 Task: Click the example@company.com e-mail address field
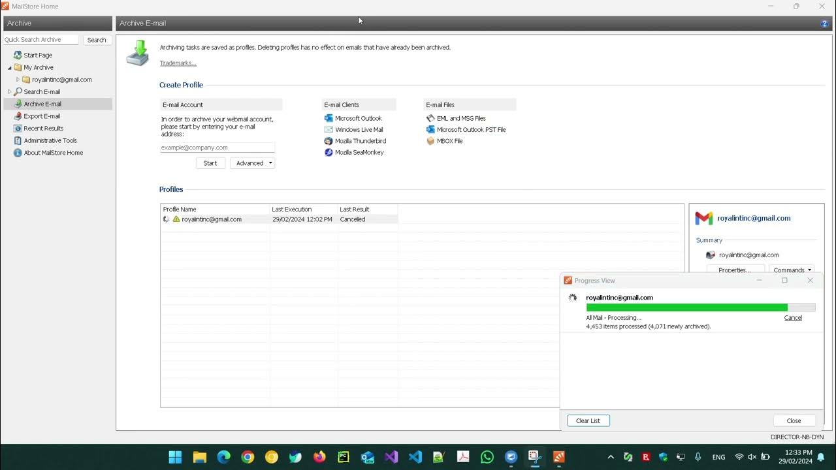[x=217, y=148]
